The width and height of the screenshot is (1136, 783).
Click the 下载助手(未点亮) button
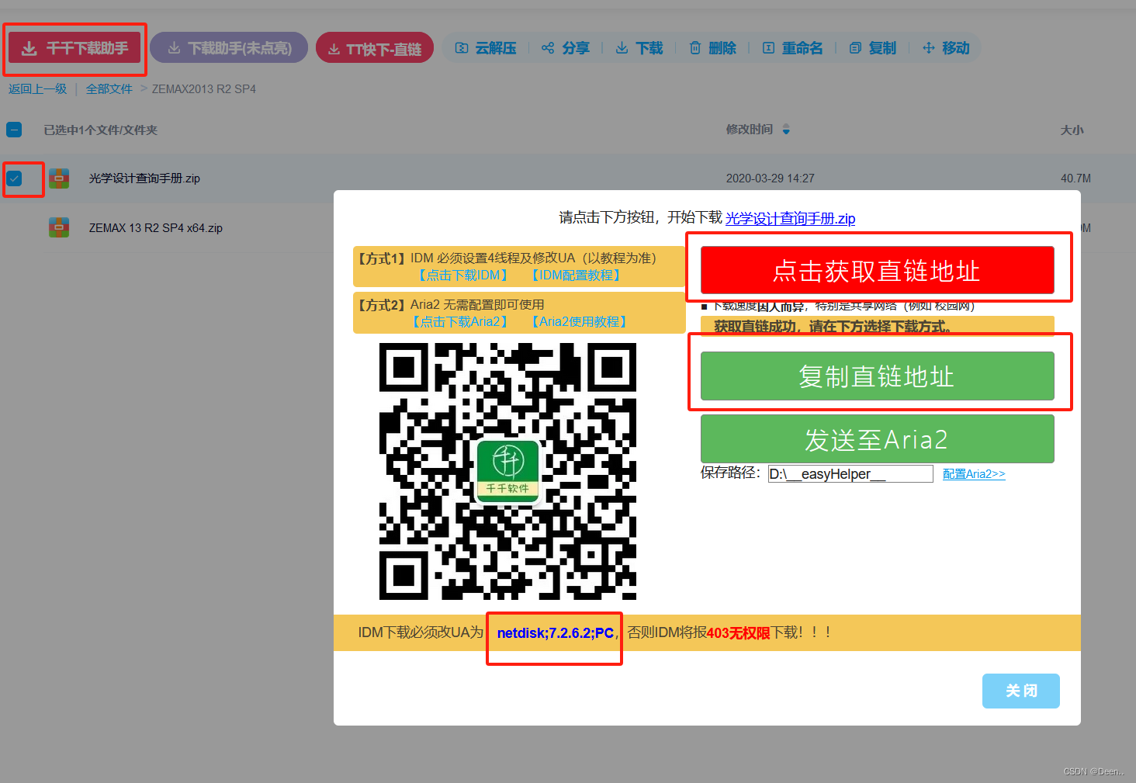[229, 48]
